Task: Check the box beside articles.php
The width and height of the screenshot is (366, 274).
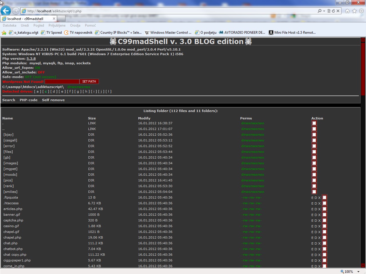Action: tap(324, 209)
